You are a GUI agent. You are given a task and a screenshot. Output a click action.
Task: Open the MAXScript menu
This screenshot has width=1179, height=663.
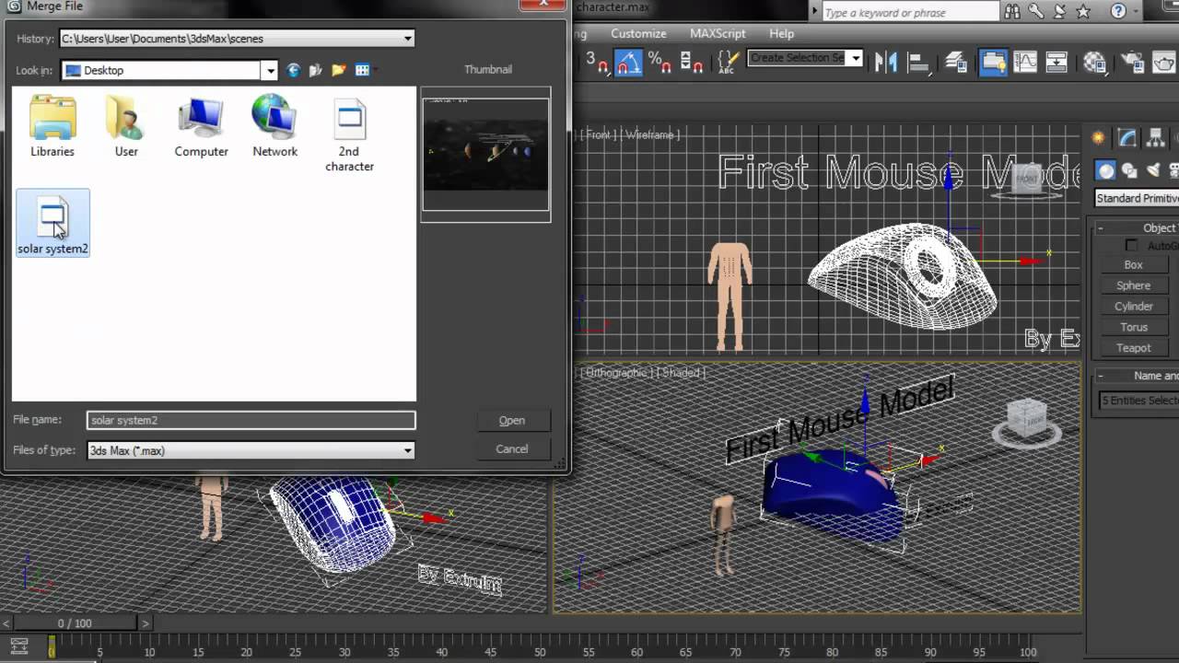pyautogui.click(x=718, y=33)
